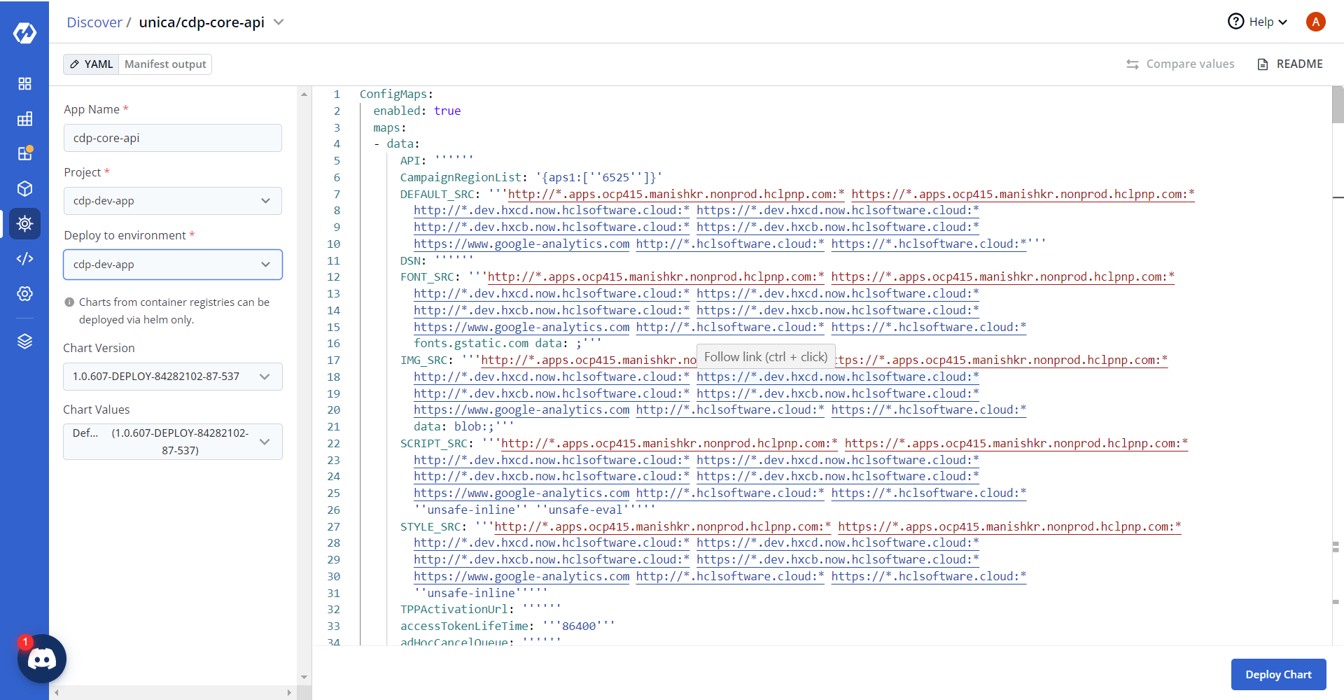
Task: Click the 'accessTokenLifeTime' key on line 33
Action: [464, 626]
